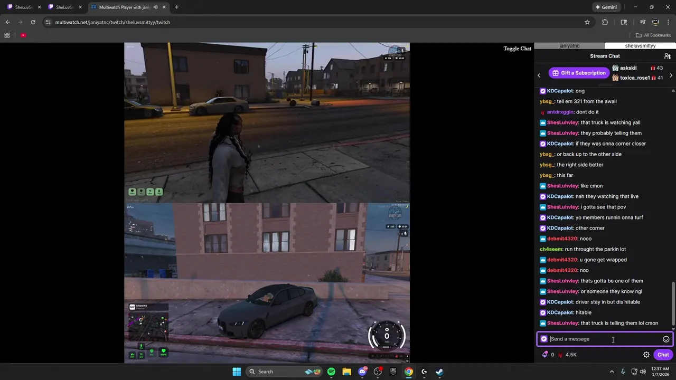Close the Multiwatch Player tab
676x380 pixels.
click(x=164, y=7)
